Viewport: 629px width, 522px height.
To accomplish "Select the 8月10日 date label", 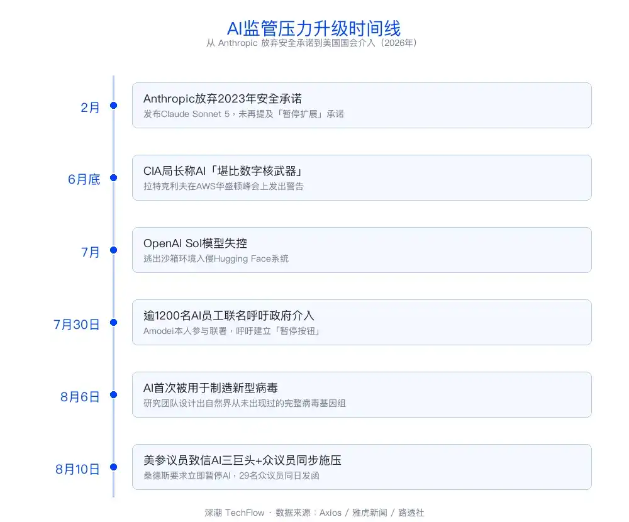I will pos(77,469).
